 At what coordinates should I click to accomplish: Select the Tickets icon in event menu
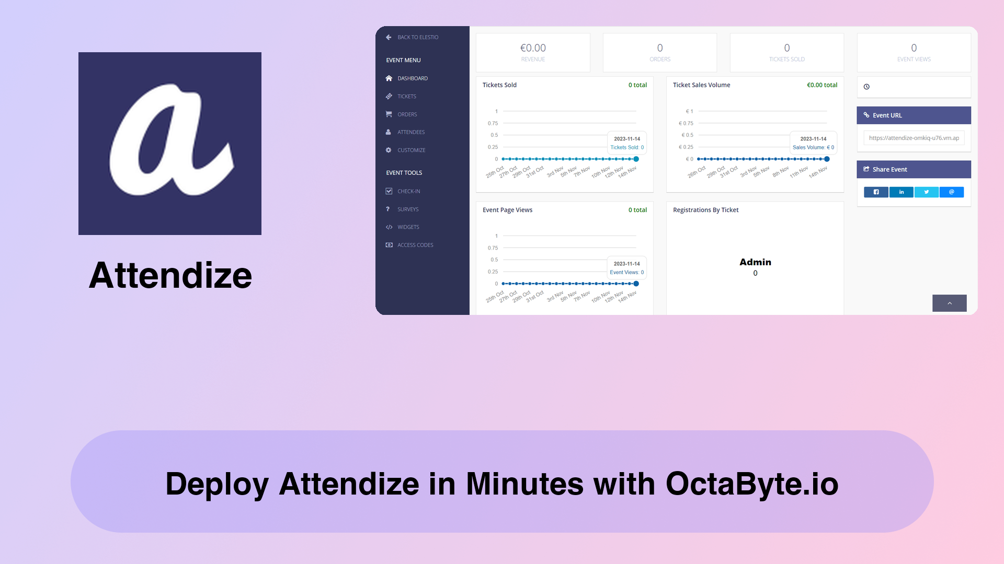click(388, 96)
